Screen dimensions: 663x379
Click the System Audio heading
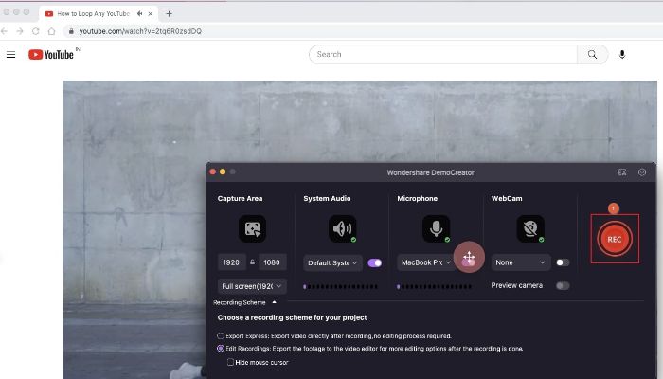coord(327,198)
